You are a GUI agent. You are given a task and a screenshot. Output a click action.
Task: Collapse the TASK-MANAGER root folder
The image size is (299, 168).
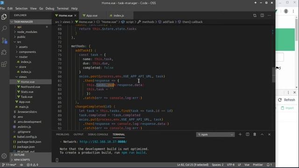(30, 22)
